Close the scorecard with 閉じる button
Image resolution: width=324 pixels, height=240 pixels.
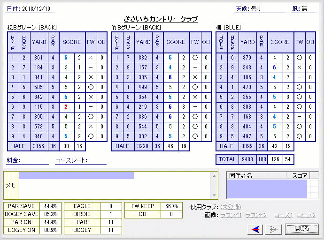(x=301, y=229)
